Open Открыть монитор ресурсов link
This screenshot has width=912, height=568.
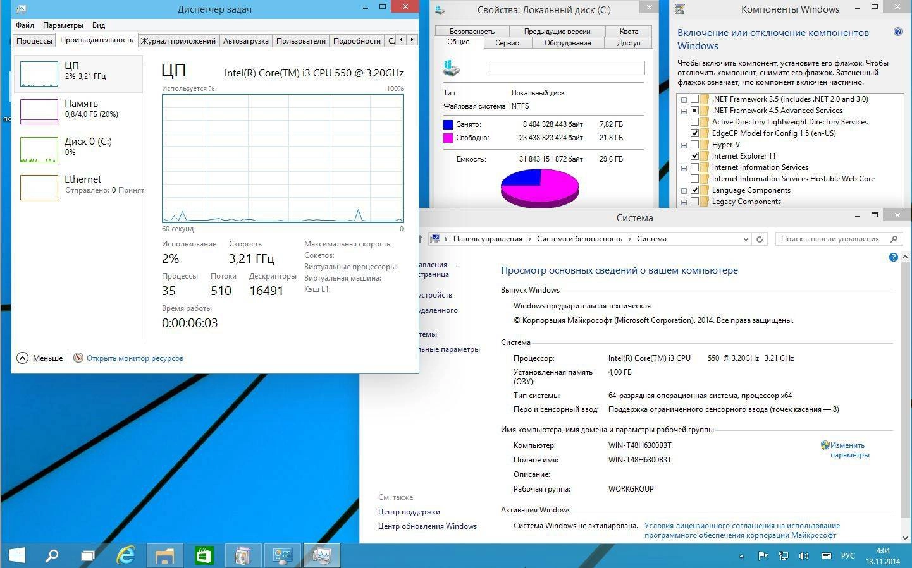[135, 358]
